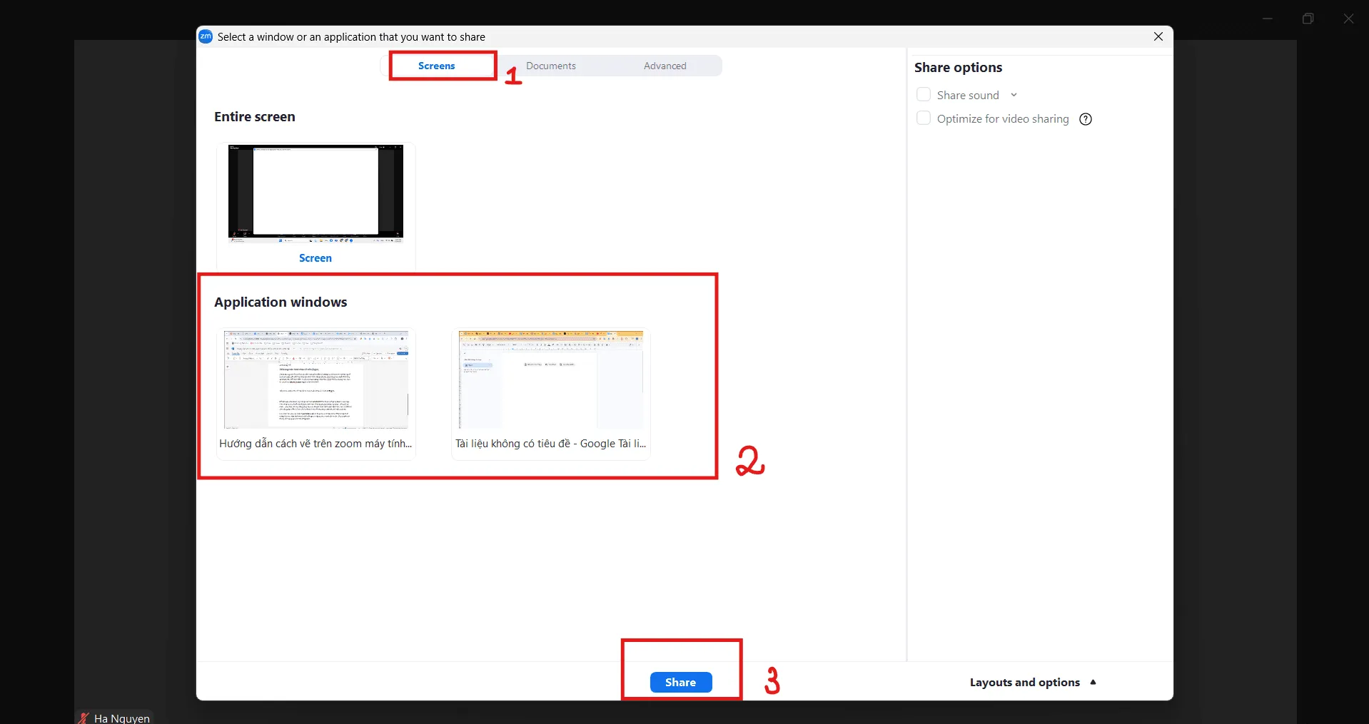The image size is (1369, 724).
Task: Expand the Share sound dropdown arrow
Action: tap(1014, 95)
